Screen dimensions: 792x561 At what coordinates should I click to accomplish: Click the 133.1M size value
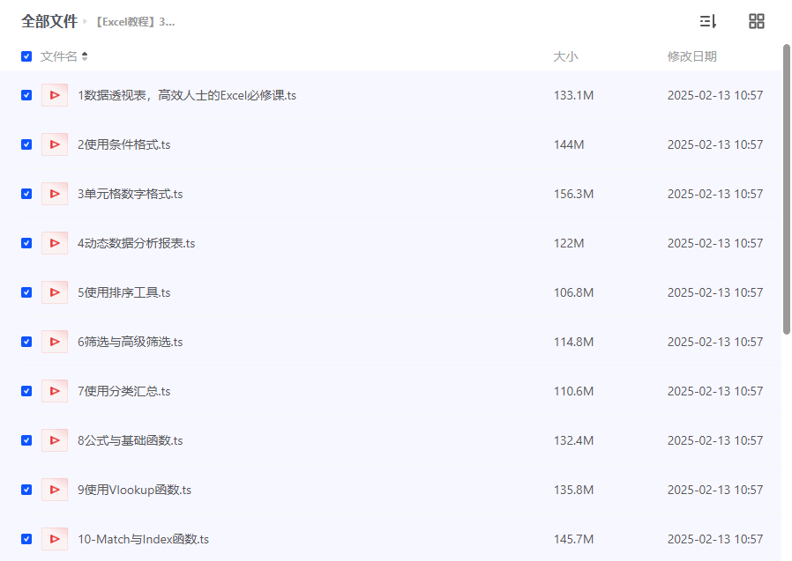[x=573, y=95]
